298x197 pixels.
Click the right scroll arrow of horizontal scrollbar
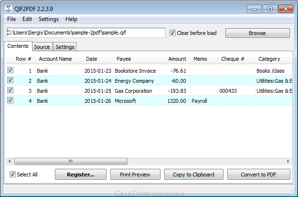coord(288,162)
